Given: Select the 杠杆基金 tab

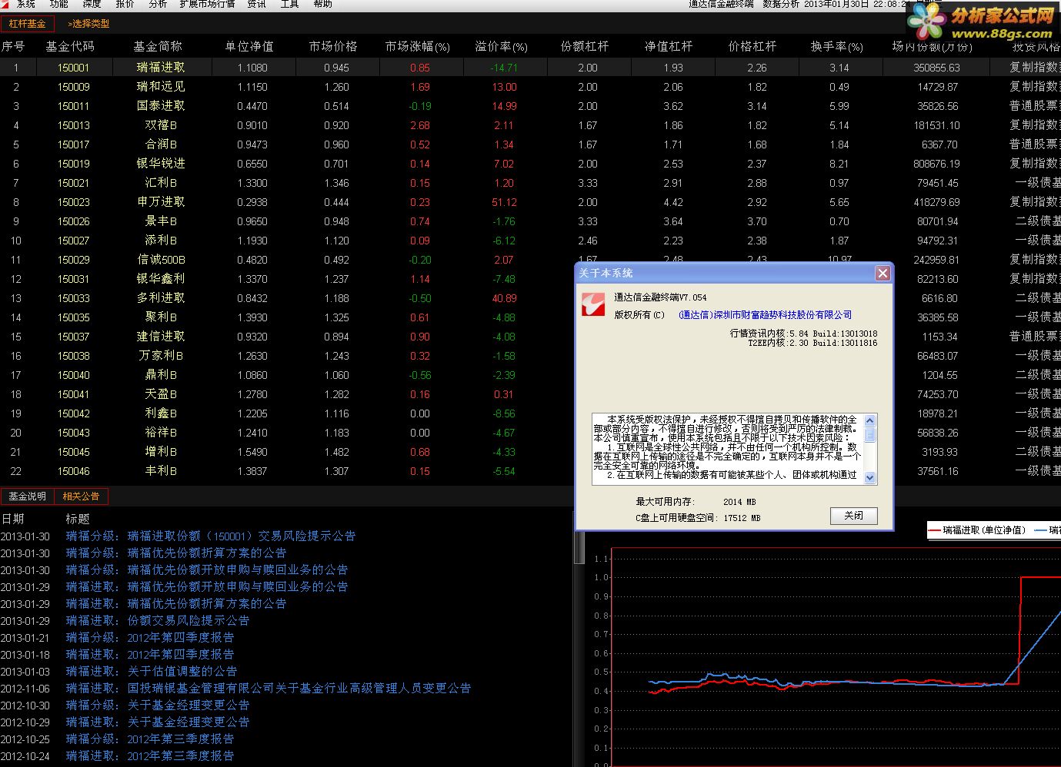Looking at the screenshot, I should pos(27,24).
